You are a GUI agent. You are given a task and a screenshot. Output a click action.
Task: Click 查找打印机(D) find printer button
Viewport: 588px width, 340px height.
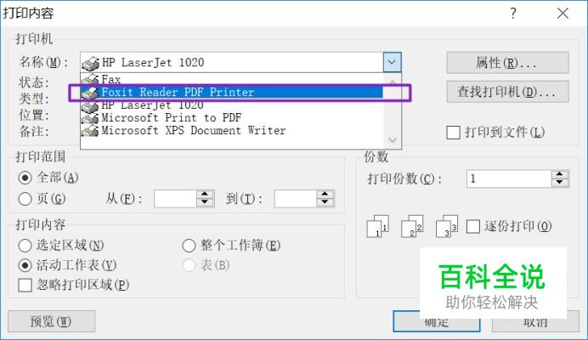[507, 92]
